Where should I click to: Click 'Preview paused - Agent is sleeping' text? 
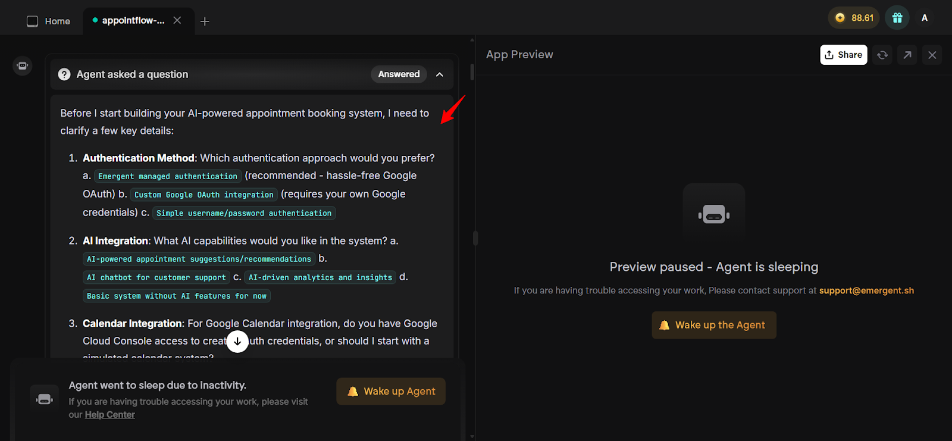click(x=714, y=267)
